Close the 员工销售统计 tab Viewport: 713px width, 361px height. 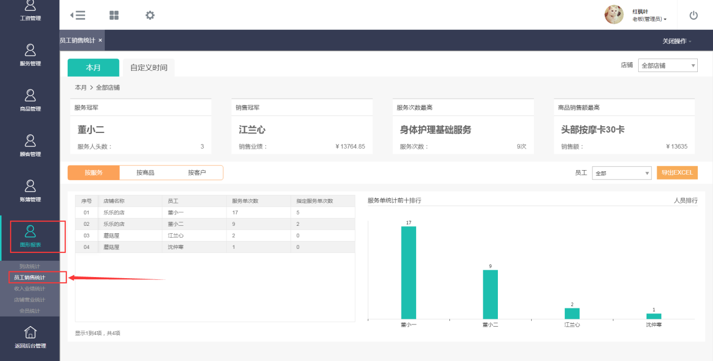(100, 41)
